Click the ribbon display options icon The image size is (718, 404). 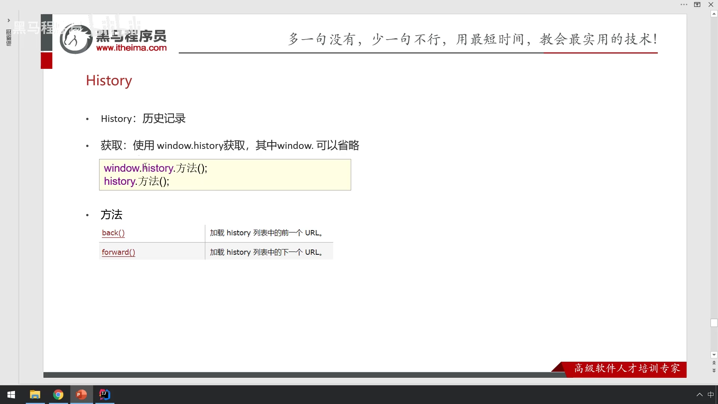coord(697,4)
